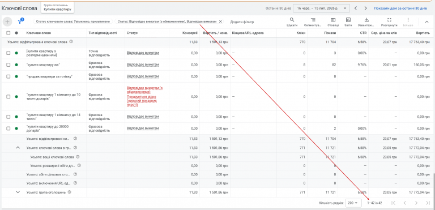435x210 pixels.
Task: Click keyword "купити квартиру 1 кімнату до 14 тисяч"
Action: [53, 117]
